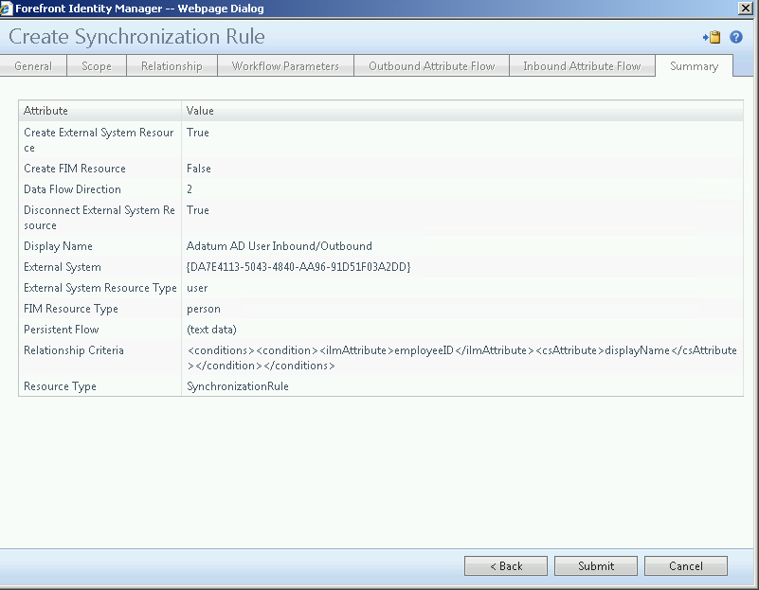This screenshot has width=759, height=590.
Task: Select the External System GUID value
Action: (298, 267)
